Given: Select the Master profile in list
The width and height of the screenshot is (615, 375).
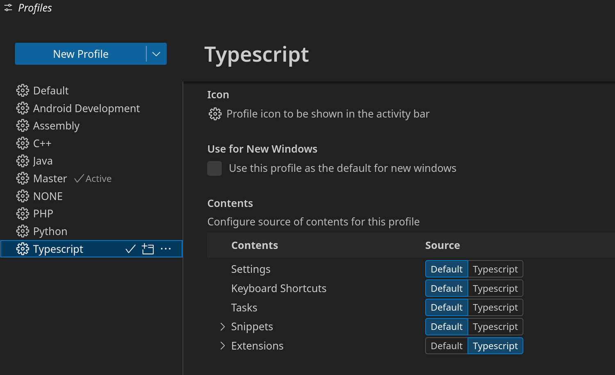Looking at the screenshot, I should click(x=50, y=179).
